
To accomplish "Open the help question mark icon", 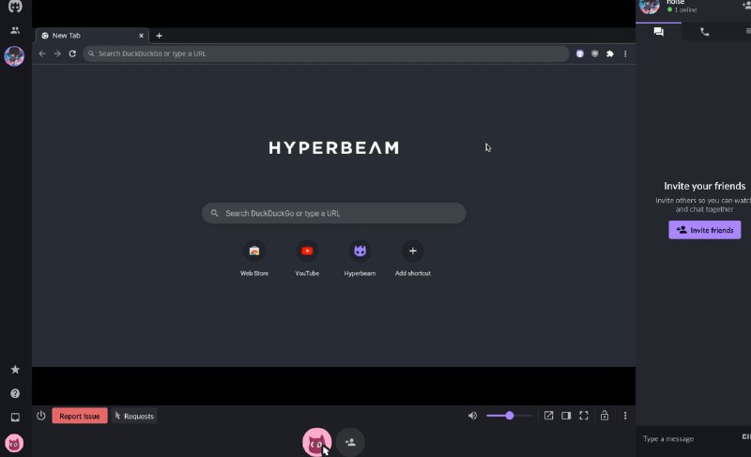I will pyautogui.click(x=15, y=393).
